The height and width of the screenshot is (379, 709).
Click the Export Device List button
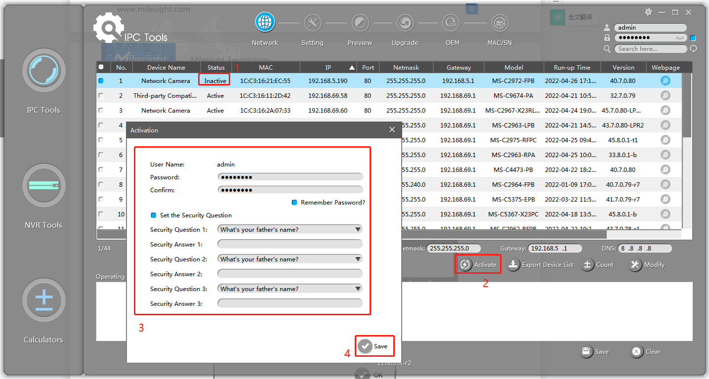(541, 265)
